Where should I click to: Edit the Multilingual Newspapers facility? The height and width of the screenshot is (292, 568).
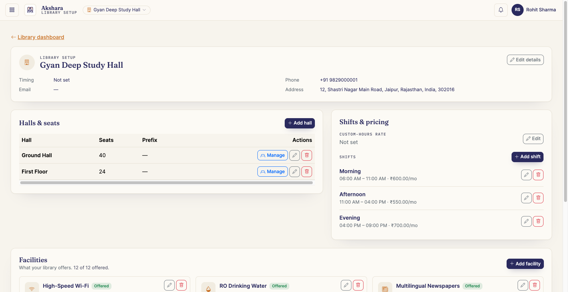tap(523, 285)
